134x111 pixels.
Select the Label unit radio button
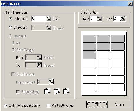(x=10, y=19)
